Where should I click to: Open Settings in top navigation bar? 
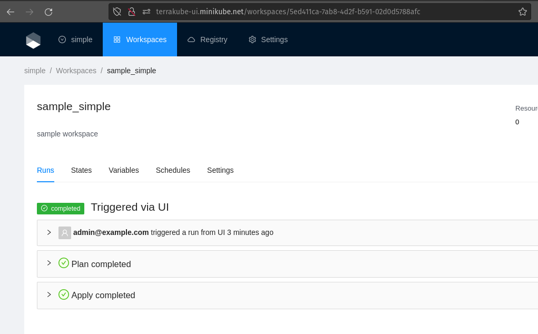pos(268,40)
